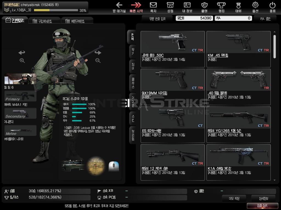The image size is (281, 210).
Task: Click the coupon number entry button
Action: point(157,19)
